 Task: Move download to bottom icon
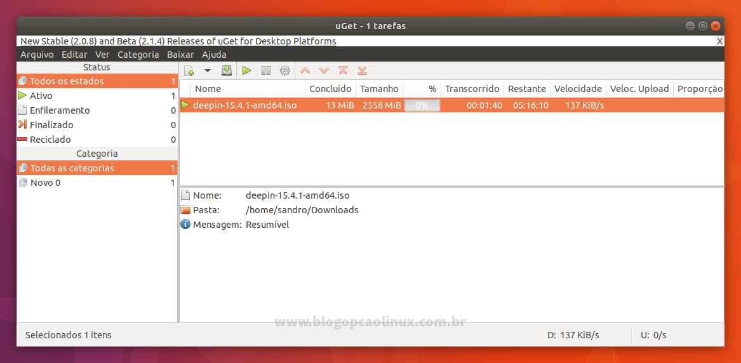[x=362, y=71]
